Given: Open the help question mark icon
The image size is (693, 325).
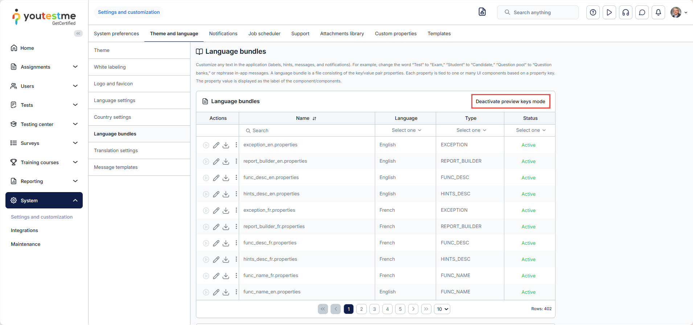Looking at the screenshot, I should click(x=593, y=12).
